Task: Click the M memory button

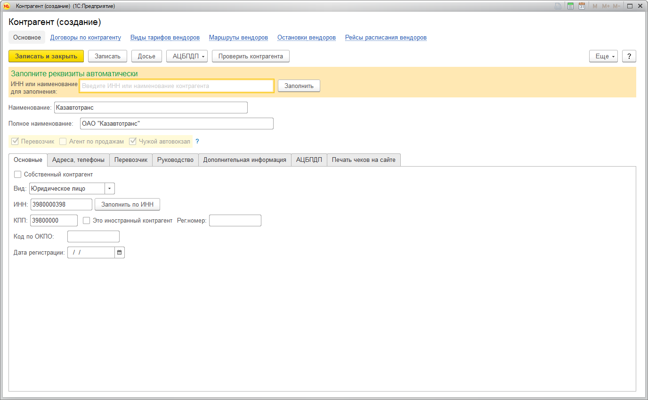Action: [x=595, y=6]
